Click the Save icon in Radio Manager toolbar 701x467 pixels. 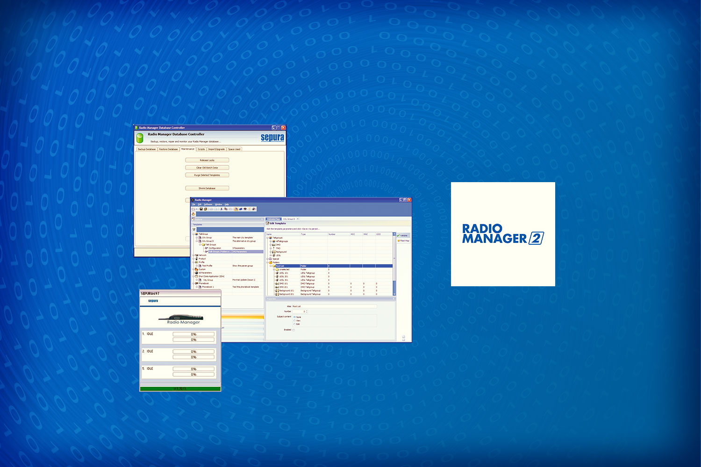[201, 209]
